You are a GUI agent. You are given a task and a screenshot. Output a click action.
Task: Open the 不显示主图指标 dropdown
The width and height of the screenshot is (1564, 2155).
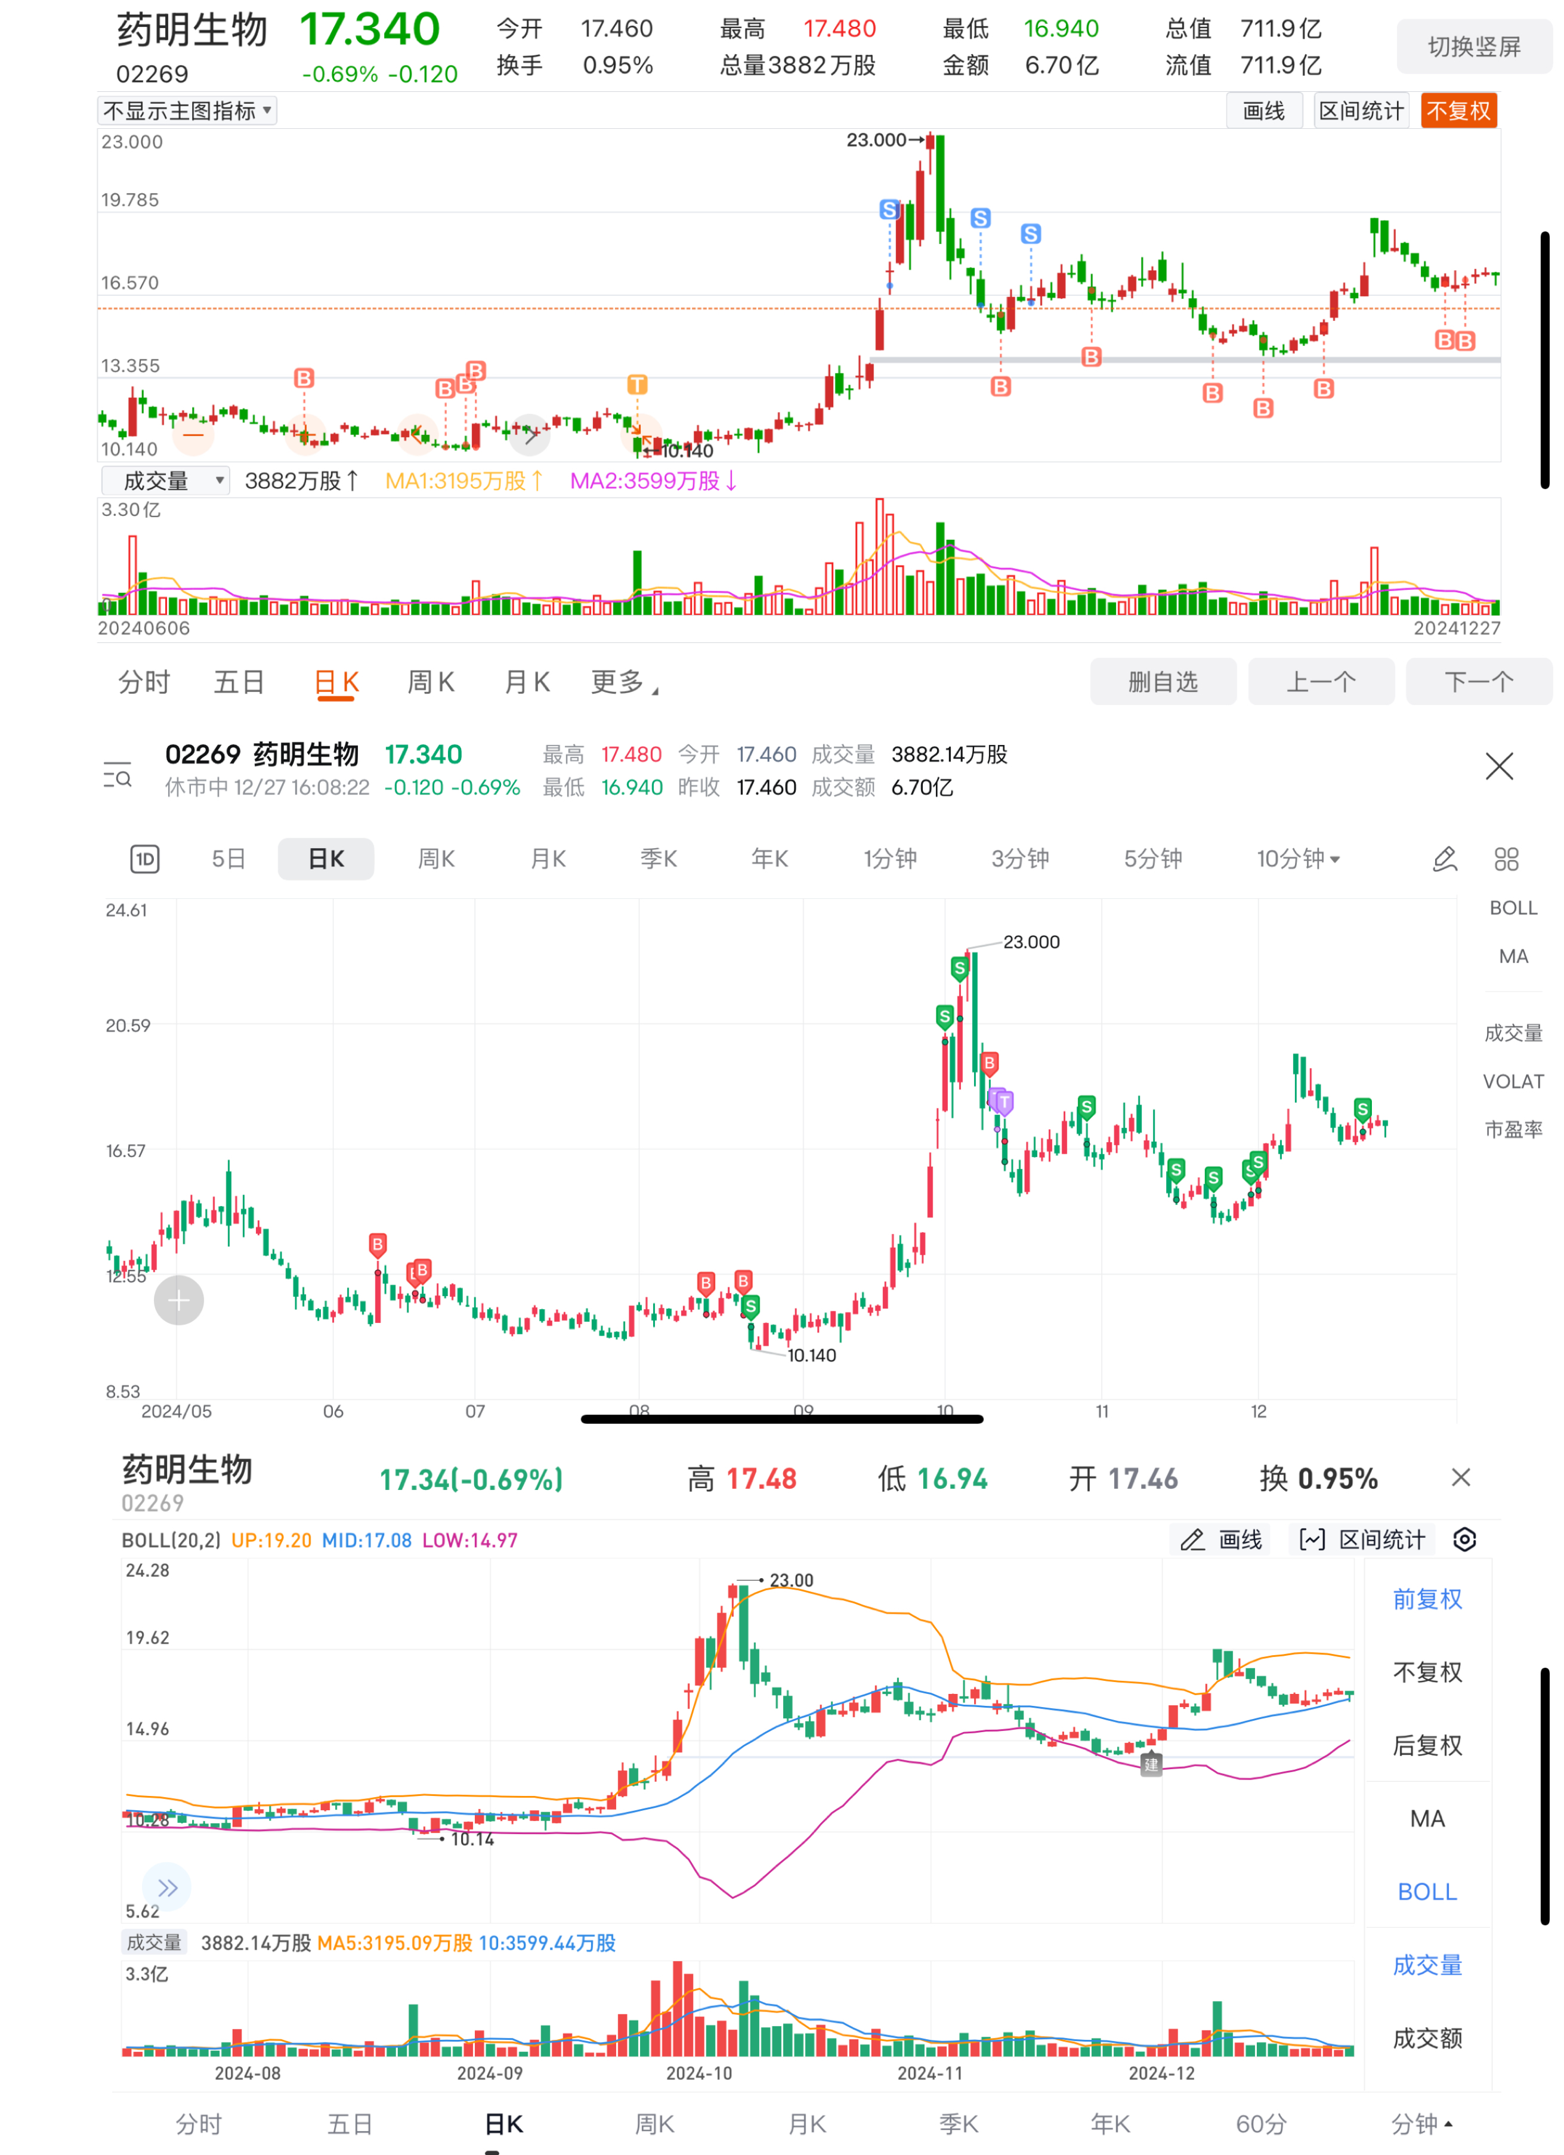click(x=187, y=111)
